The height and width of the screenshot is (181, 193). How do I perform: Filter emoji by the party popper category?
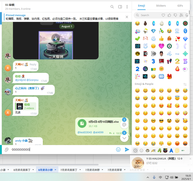pos(181,15)
